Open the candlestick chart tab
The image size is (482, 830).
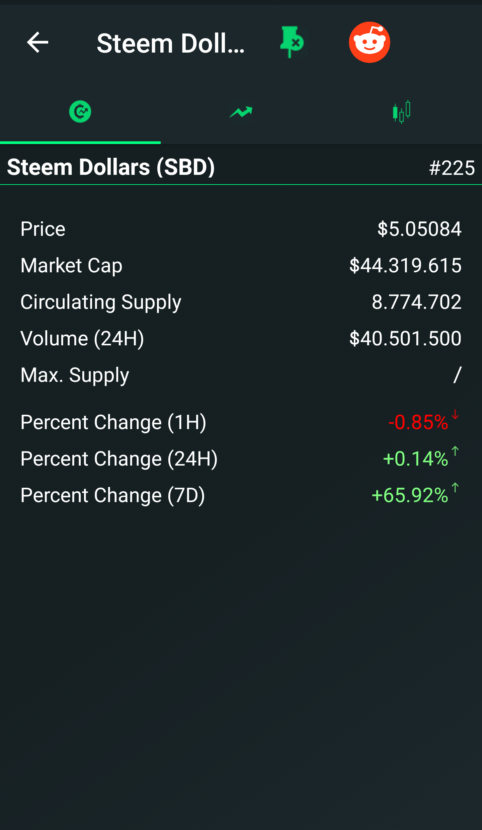coord(401,112)
